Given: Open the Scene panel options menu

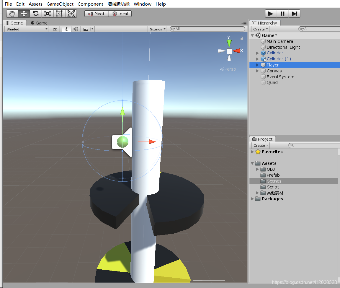Looking at the screenshot, I should click(244, 23).
